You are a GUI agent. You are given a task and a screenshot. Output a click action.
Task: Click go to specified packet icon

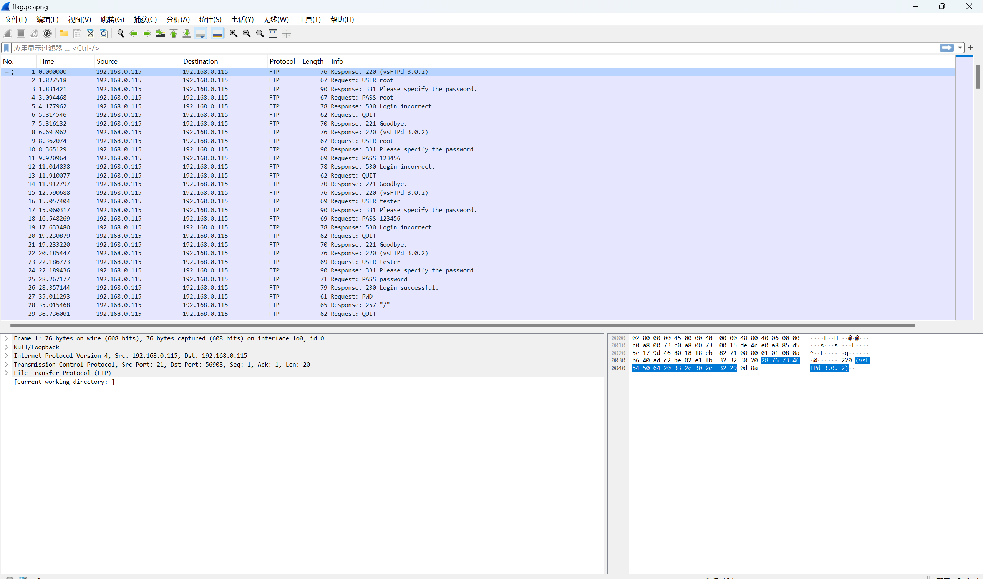(160, 33)
